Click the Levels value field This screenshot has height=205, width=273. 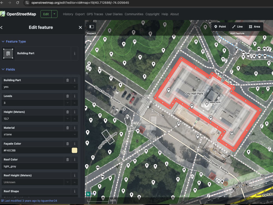point(33,103)
